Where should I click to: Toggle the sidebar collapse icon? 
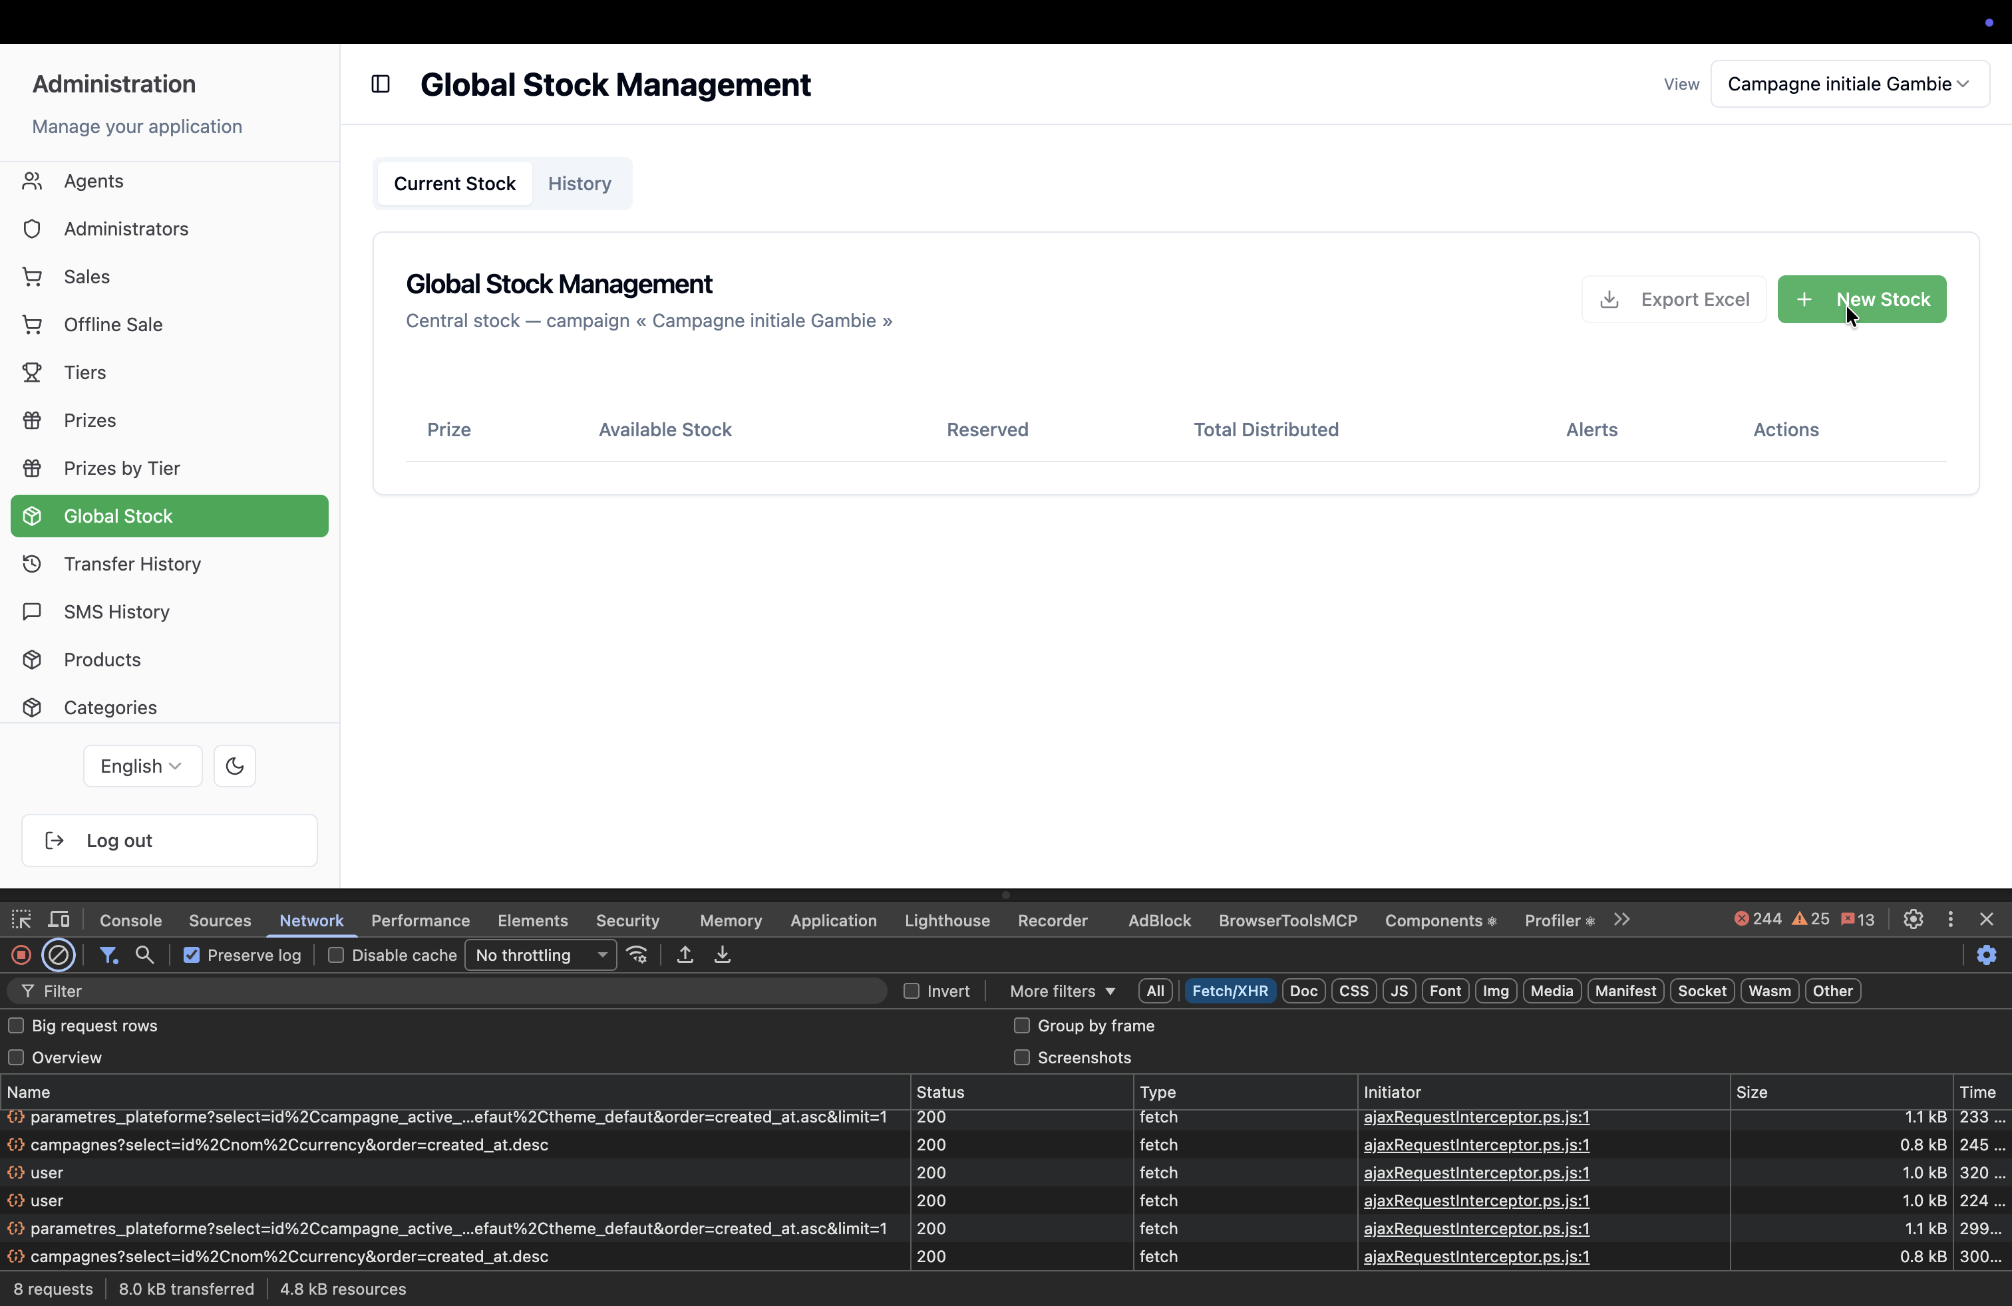coord(381,84)
